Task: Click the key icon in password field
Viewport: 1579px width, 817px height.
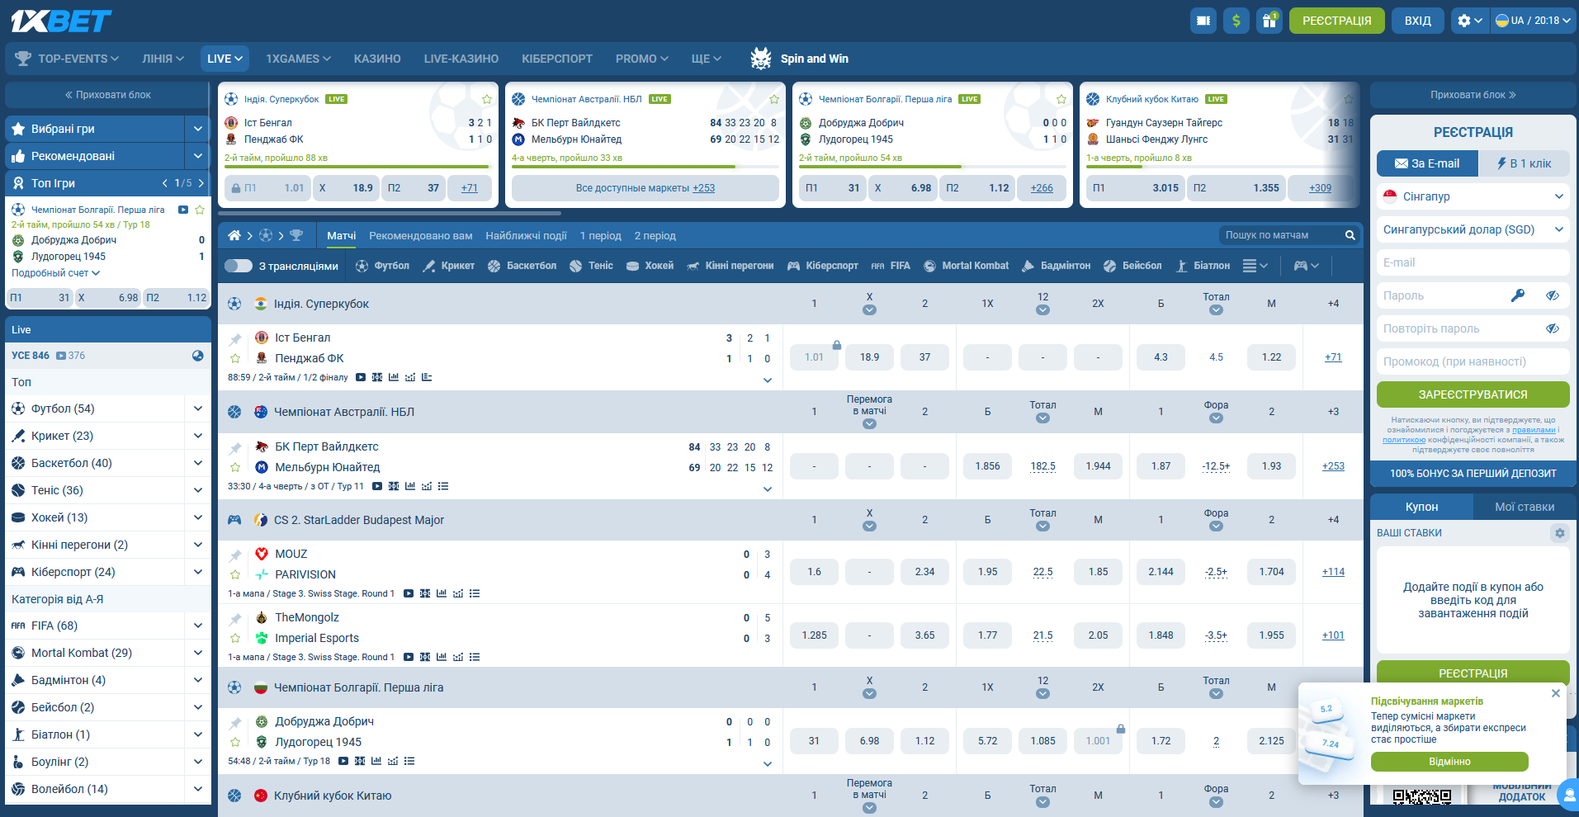Action: click(x=1517, y=295)
